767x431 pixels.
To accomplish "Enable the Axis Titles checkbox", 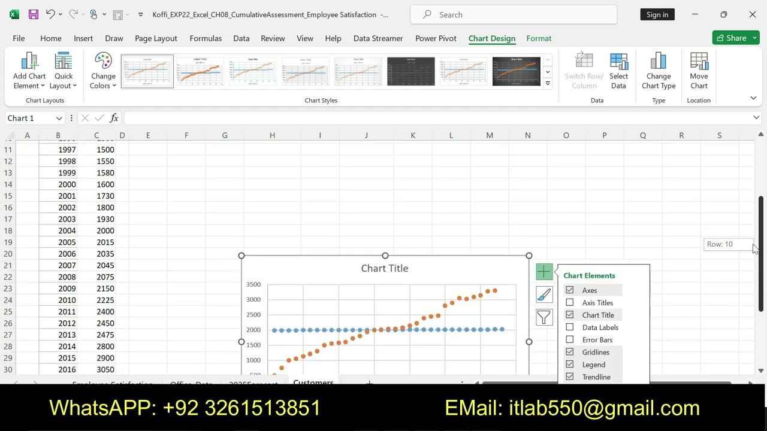I will pyautogui.click(x=570, y=303).
